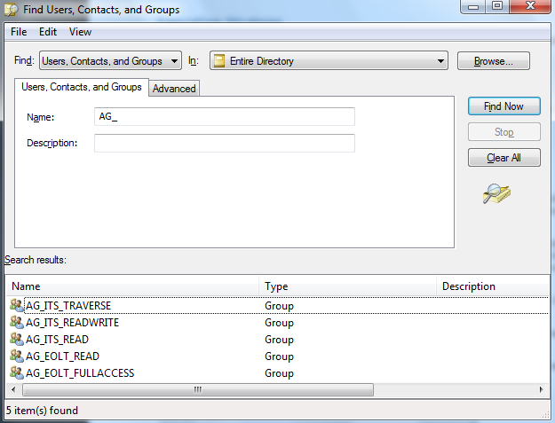Viewport: 555px width, 423px height.
Task: Close the Find Users window
Action: (x=530, y=6)
